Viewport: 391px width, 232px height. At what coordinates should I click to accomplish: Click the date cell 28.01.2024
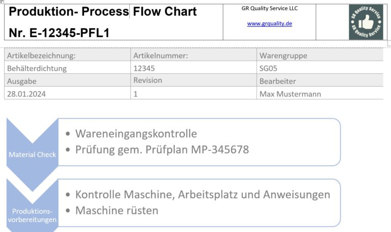point(67,94)
